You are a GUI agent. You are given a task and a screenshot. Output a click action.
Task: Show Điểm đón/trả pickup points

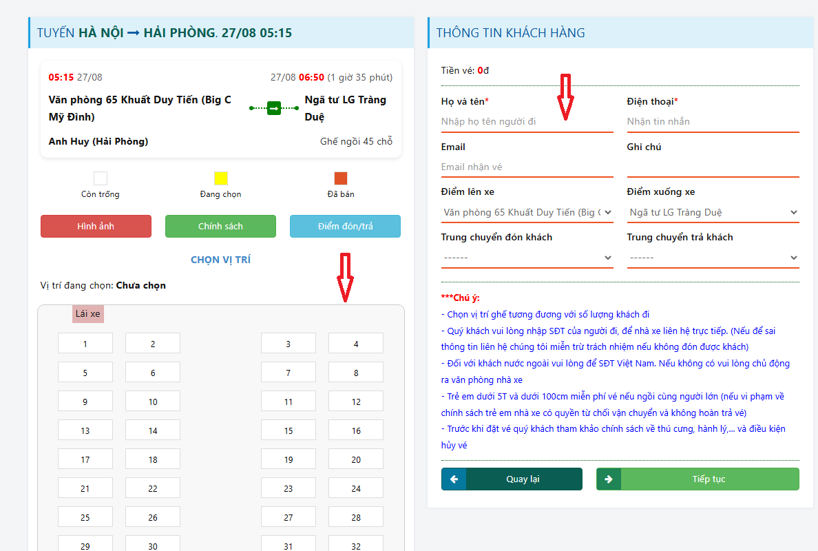pos(345,226)
